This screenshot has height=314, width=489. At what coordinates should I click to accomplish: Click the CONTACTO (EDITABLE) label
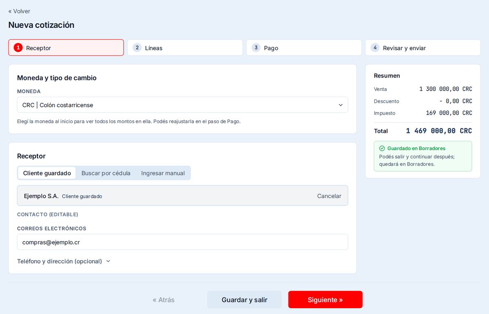click(x=47, y=214)
